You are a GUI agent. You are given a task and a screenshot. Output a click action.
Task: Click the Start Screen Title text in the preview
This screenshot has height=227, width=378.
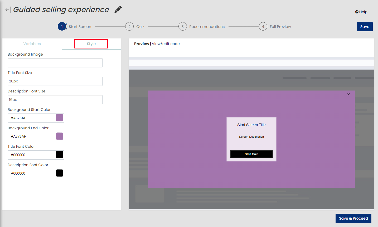(x=251, y=125)
